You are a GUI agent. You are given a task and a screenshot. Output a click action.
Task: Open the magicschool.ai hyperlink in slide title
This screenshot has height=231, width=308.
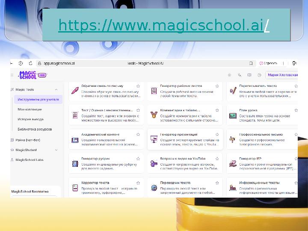coord(164,25)
